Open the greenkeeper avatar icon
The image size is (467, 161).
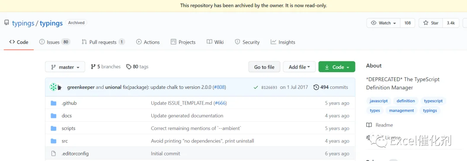tap(53, 87)
